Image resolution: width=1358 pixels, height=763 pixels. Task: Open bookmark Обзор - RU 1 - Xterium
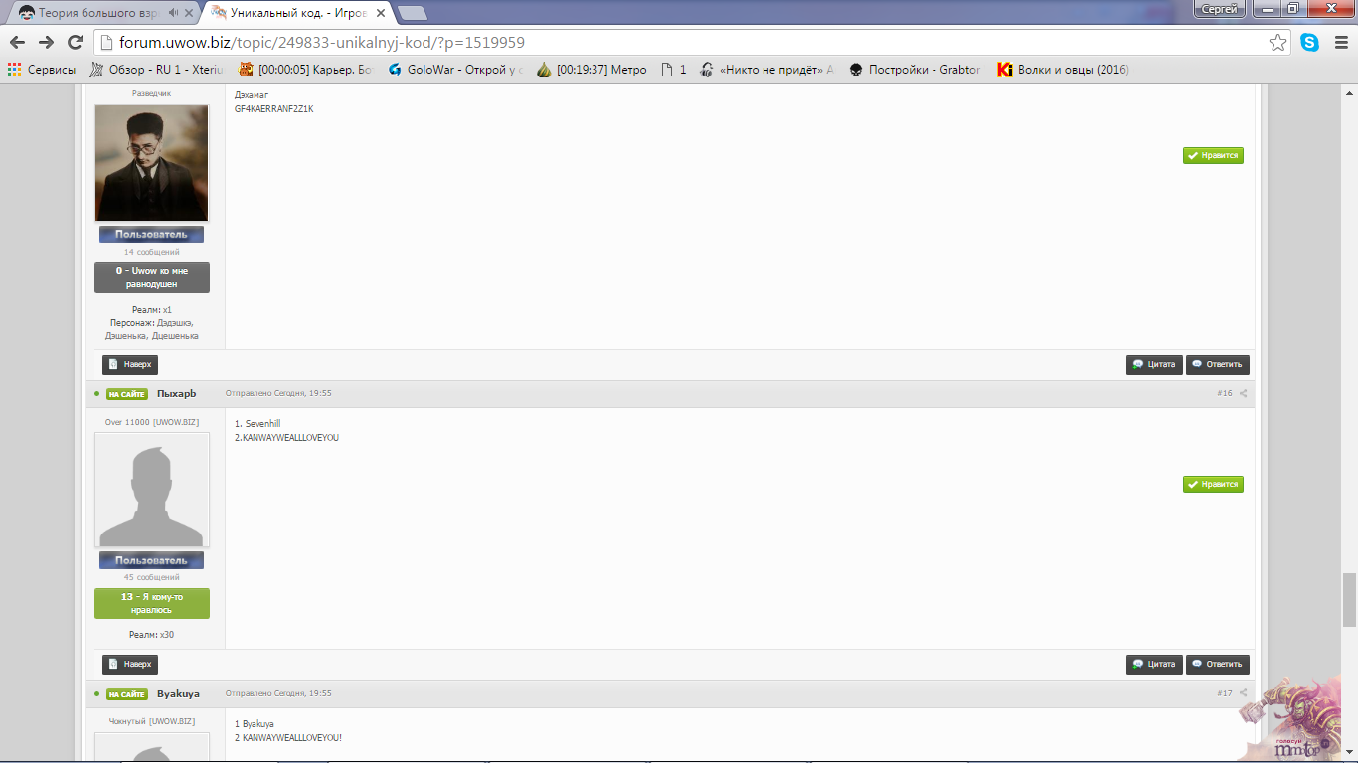157,70
